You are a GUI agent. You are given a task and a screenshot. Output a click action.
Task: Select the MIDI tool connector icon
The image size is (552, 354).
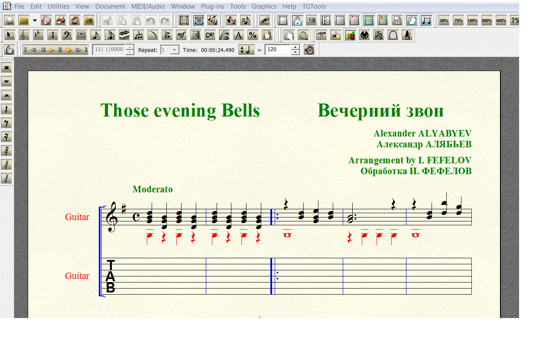[x=364, y=36]
